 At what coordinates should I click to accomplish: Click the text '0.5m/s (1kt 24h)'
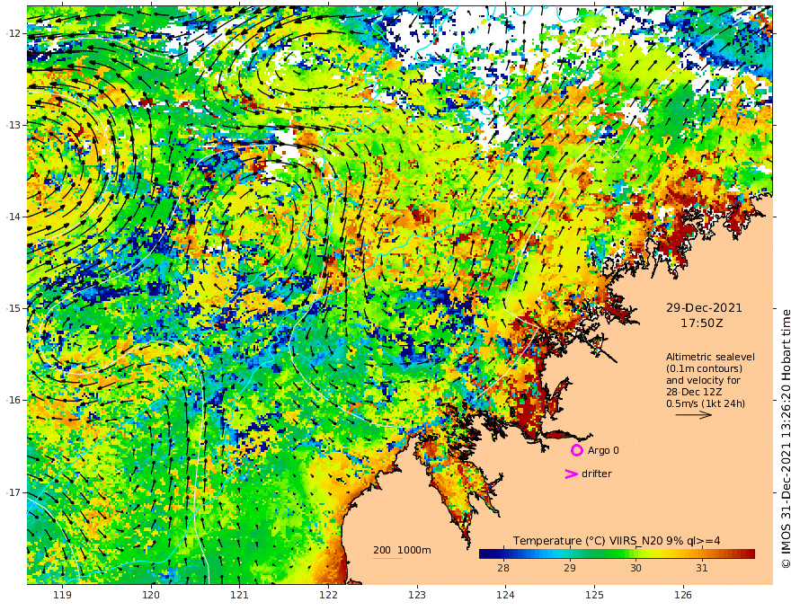706,403
